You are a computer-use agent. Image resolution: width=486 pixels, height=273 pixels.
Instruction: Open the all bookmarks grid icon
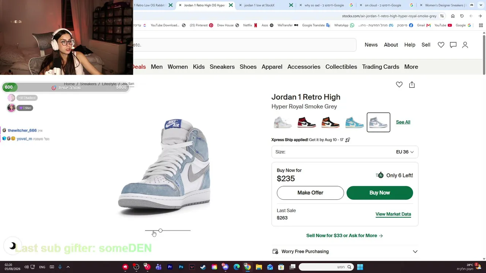pyautogui.click(x=481, y=25)
